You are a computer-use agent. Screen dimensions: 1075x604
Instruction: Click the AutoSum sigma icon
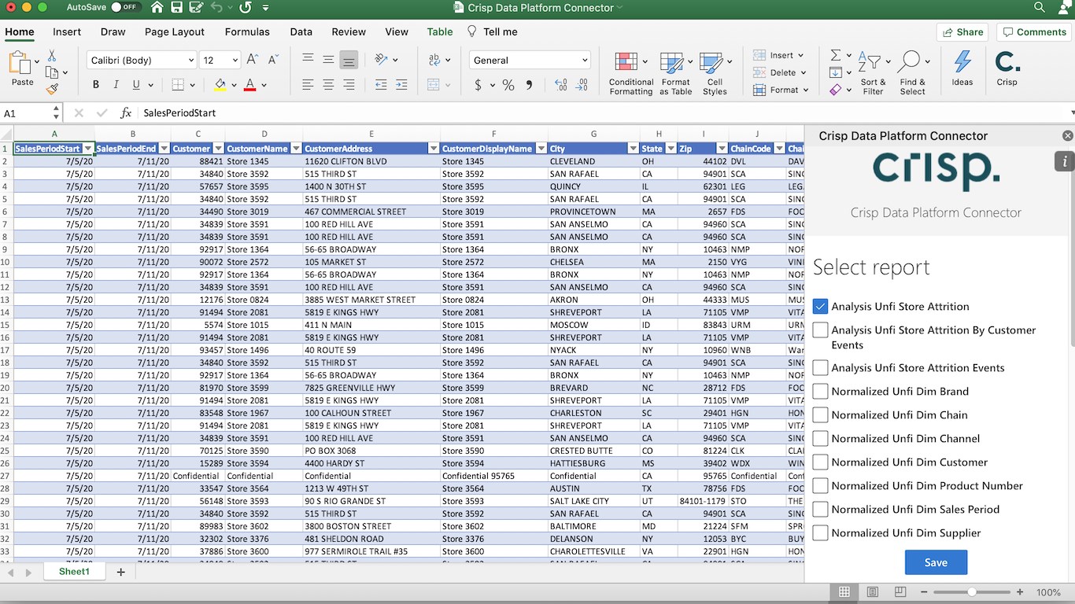(x=836, y=55)
